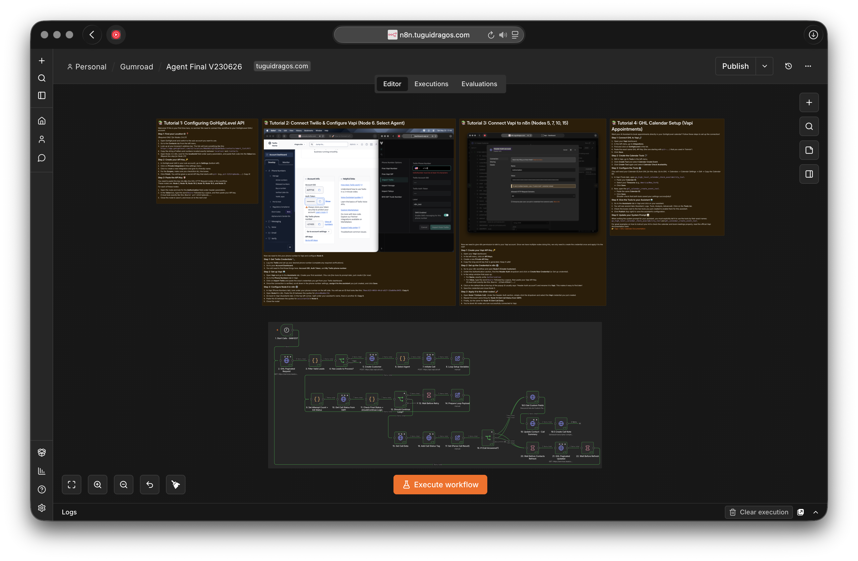Click '15. Get Call Data' node label
This screenshot has width=858, height=561.
[400, 446]
